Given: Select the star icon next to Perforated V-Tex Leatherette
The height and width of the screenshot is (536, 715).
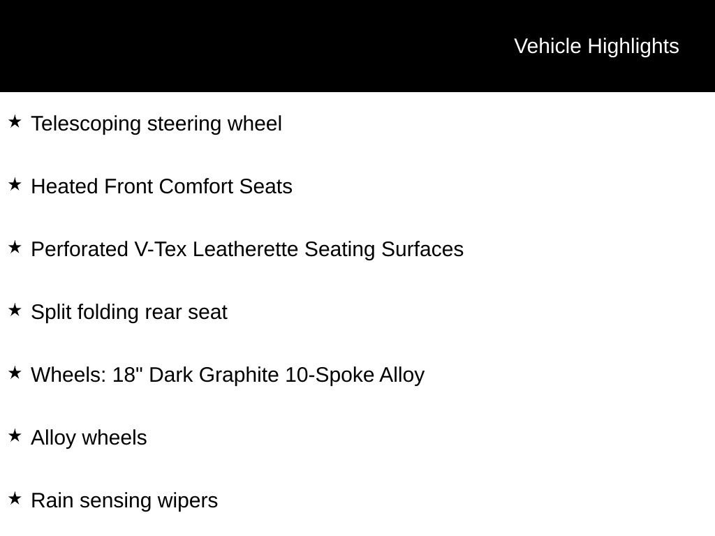Looking at the screenshot, I should click(15, 248).
